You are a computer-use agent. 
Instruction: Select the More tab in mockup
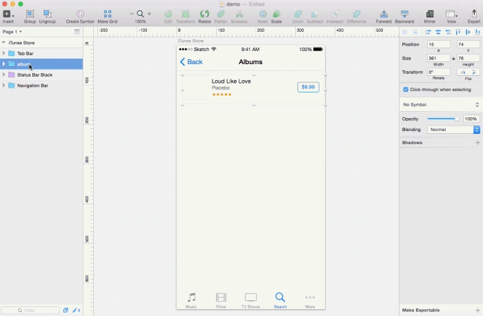(x=310, y=301)
